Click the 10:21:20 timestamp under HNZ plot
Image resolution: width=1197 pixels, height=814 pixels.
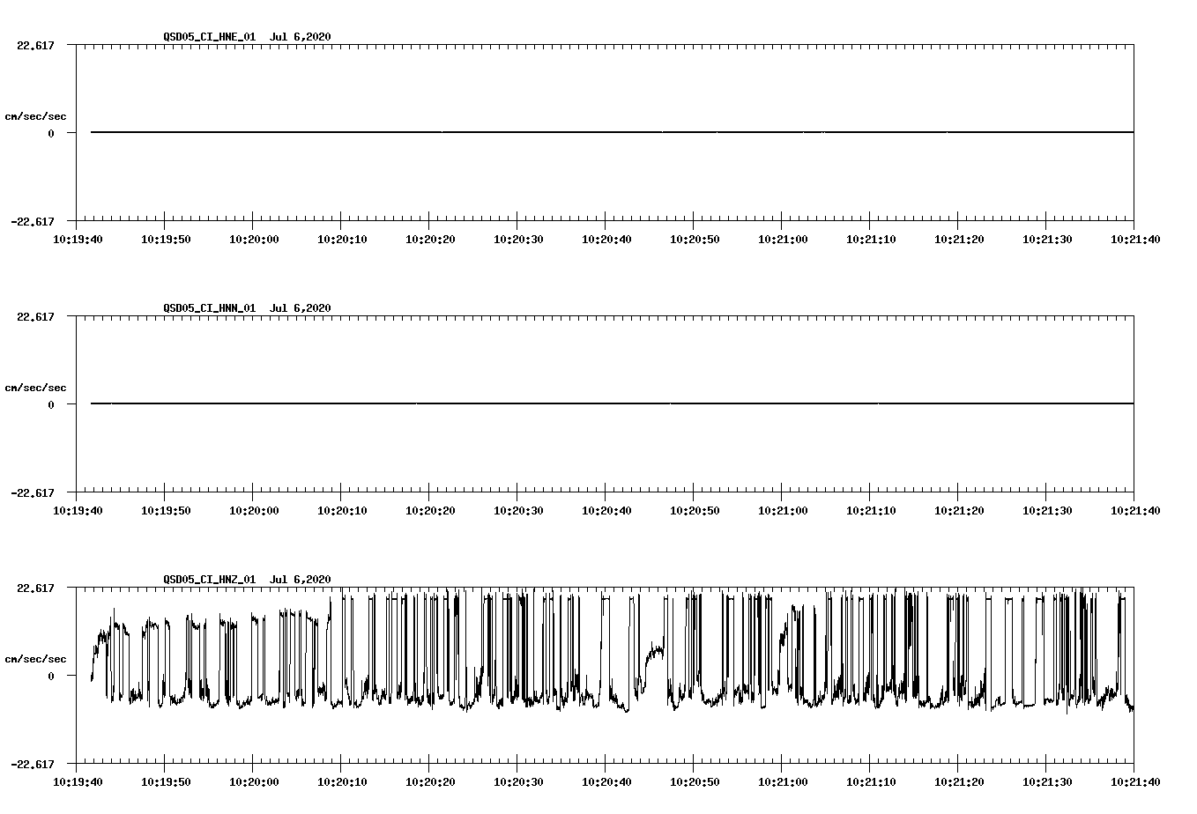(x=958, y=781)
